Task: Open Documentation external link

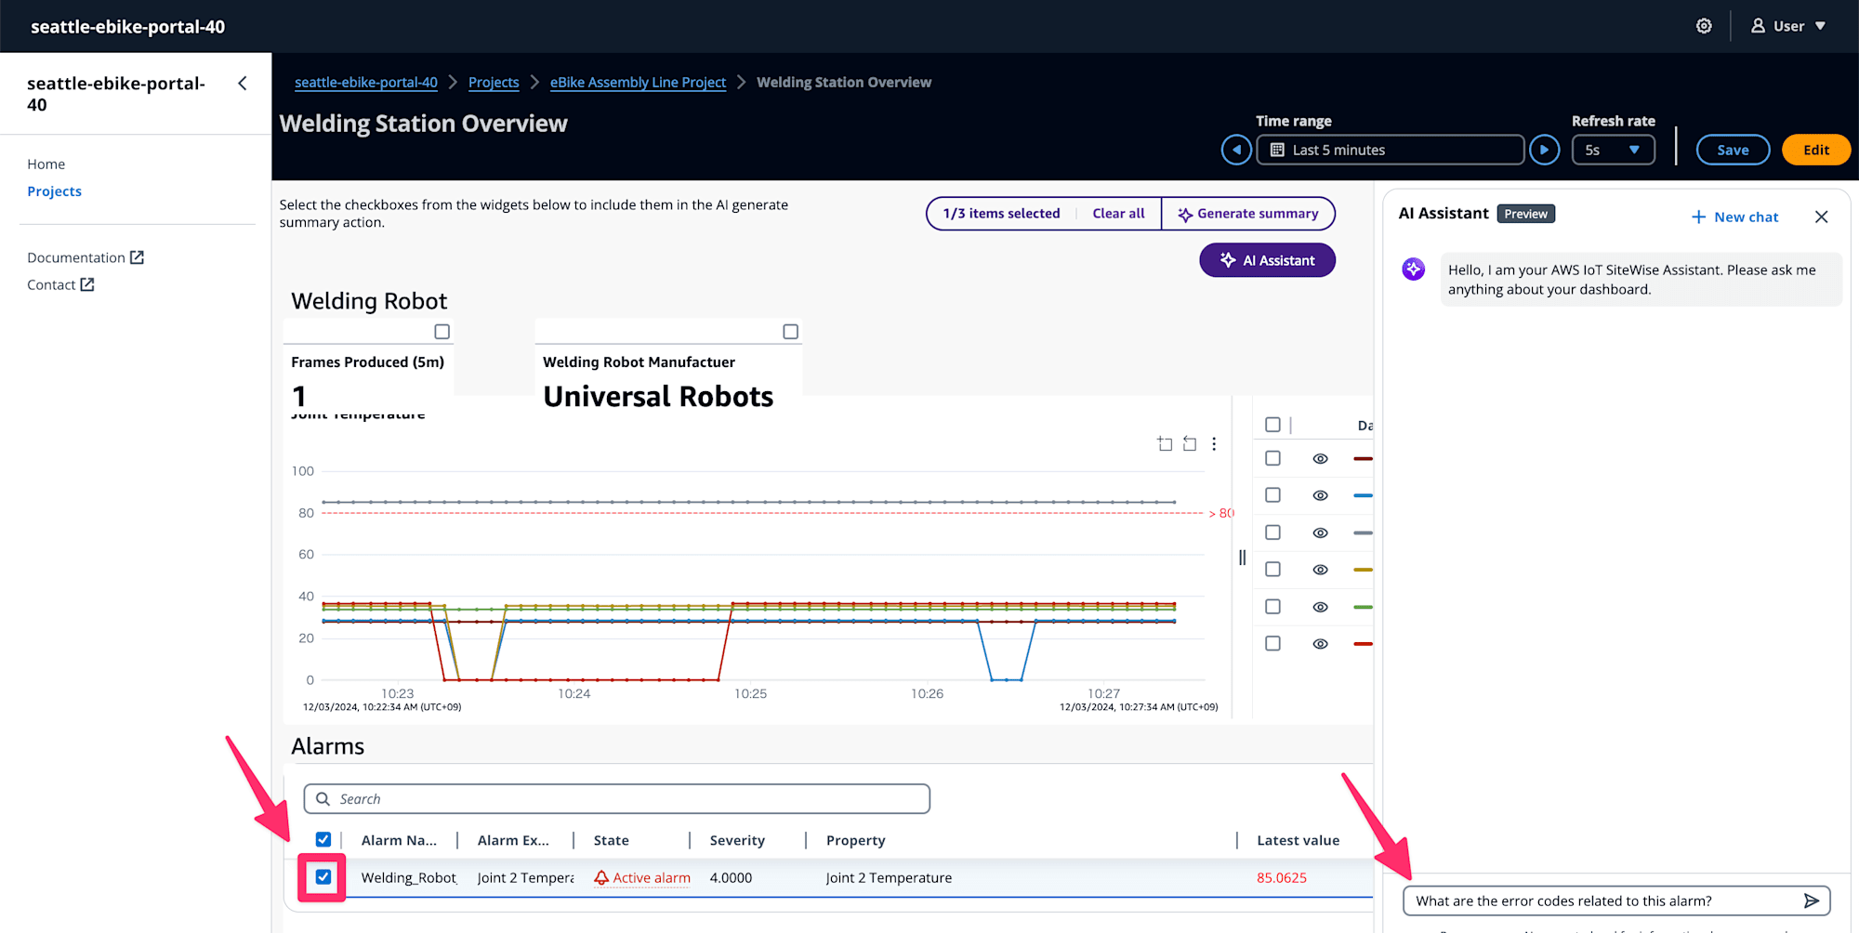Action: pos(86,257)
